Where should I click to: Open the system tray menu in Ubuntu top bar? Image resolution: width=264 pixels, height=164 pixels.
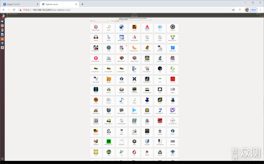260,14
